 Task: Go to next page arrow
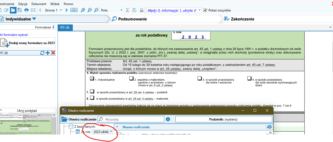(66, 10)
